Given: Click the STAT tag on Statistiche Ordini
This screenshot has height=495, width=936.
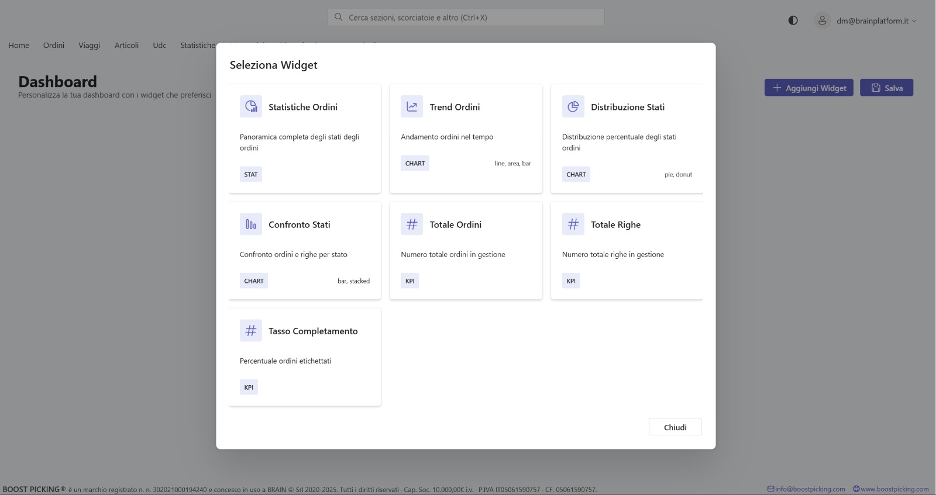Looking at the screenshot, I should [251, 174].
